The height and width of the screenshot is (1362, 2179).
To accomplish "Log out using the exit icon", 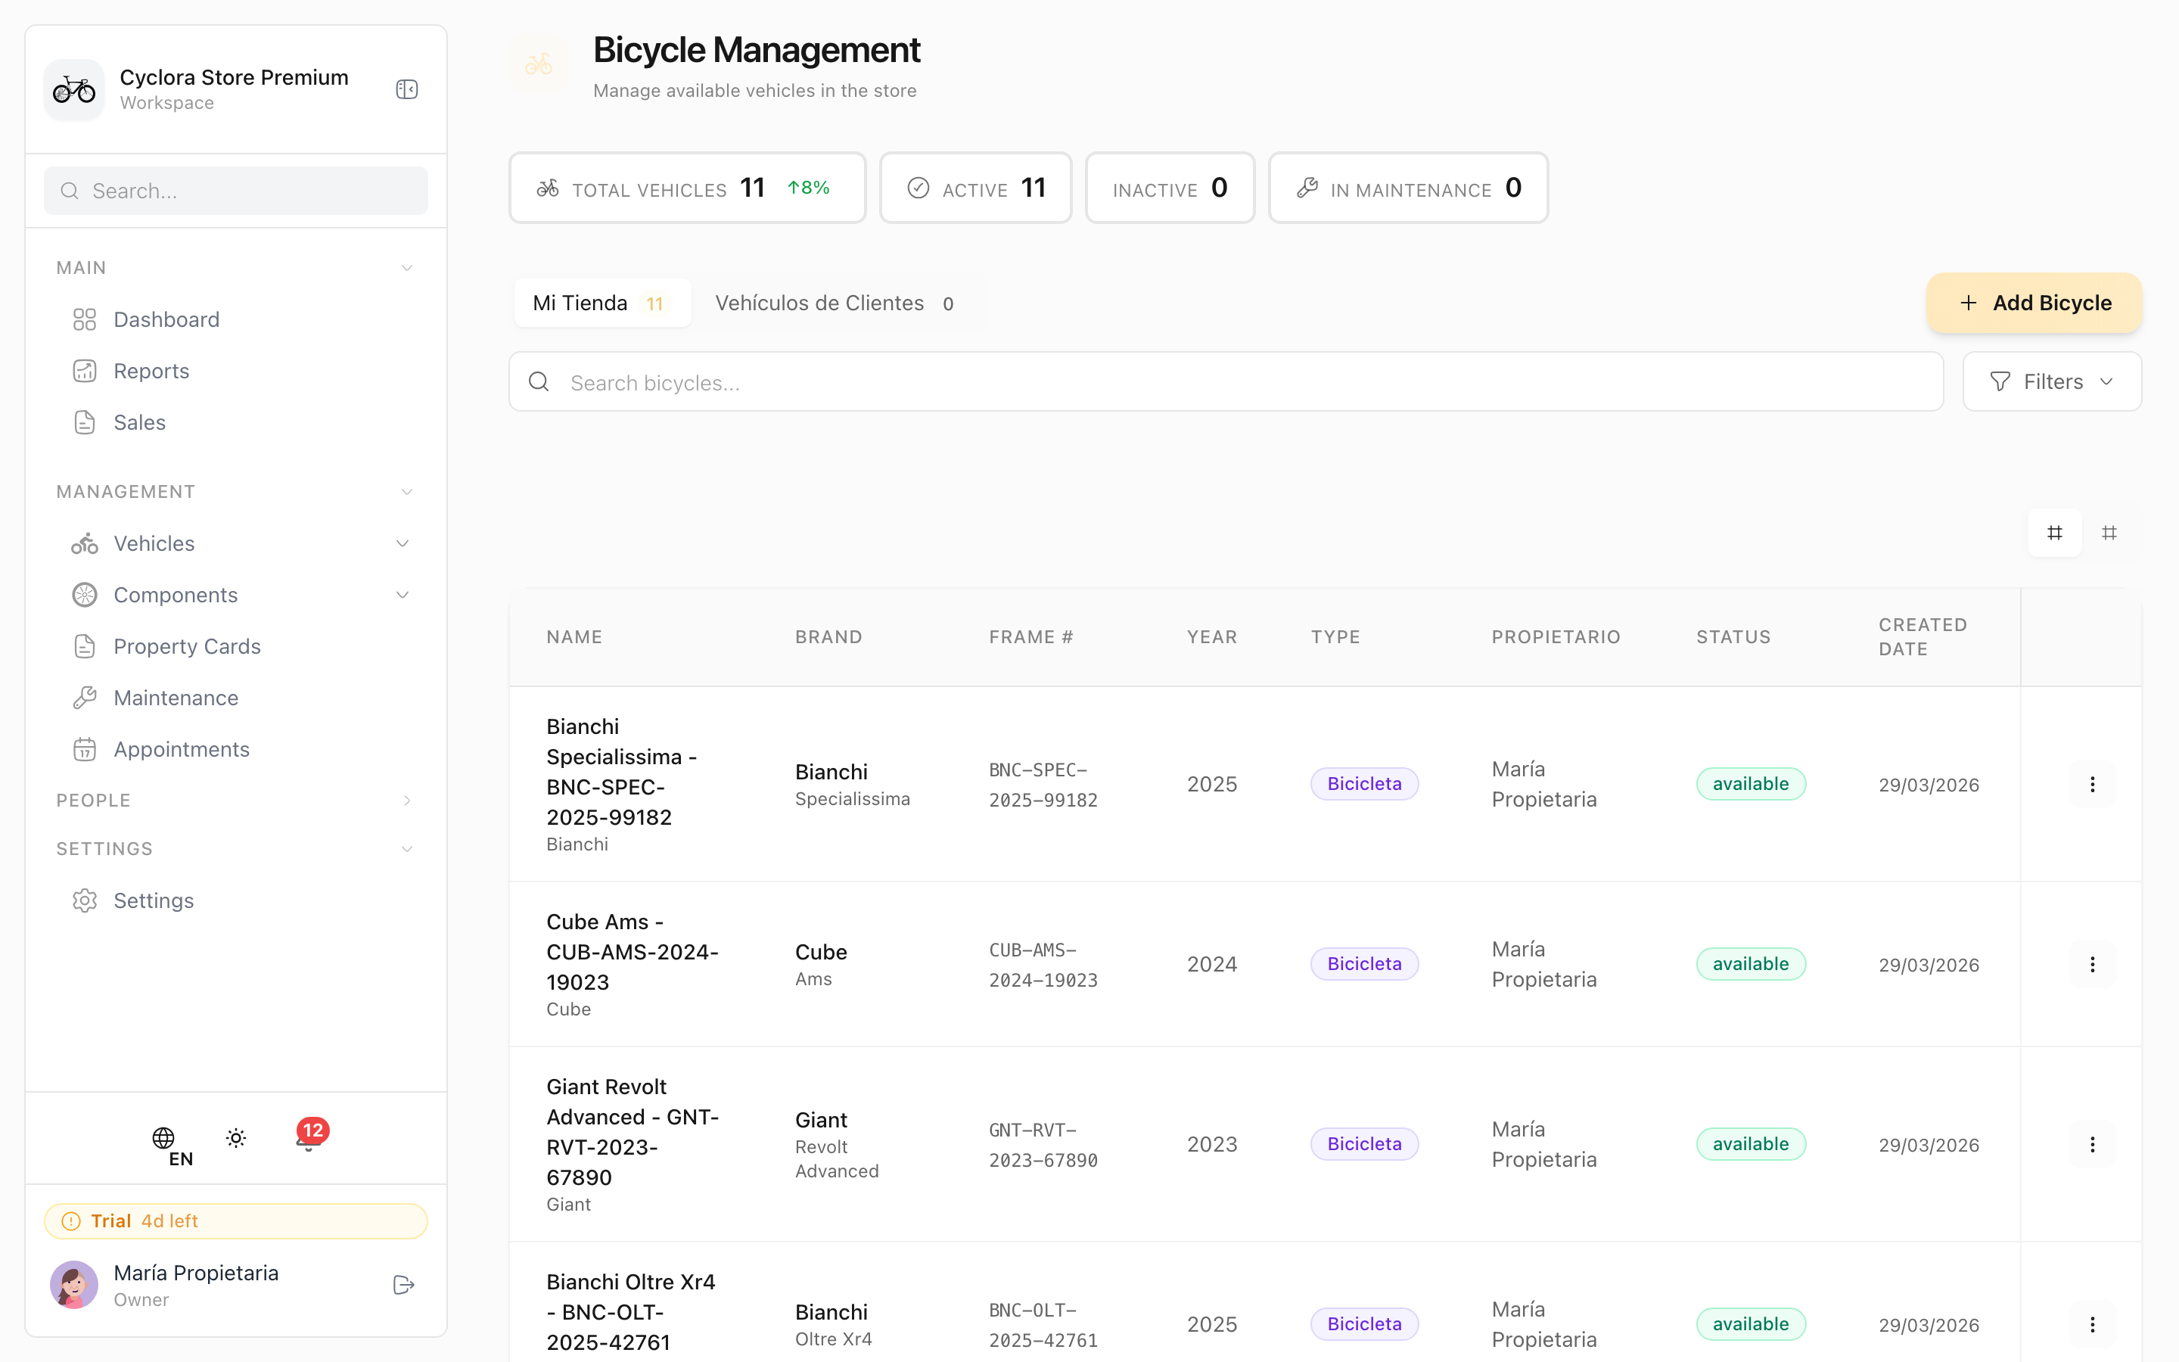I will tap(404, 1285).
